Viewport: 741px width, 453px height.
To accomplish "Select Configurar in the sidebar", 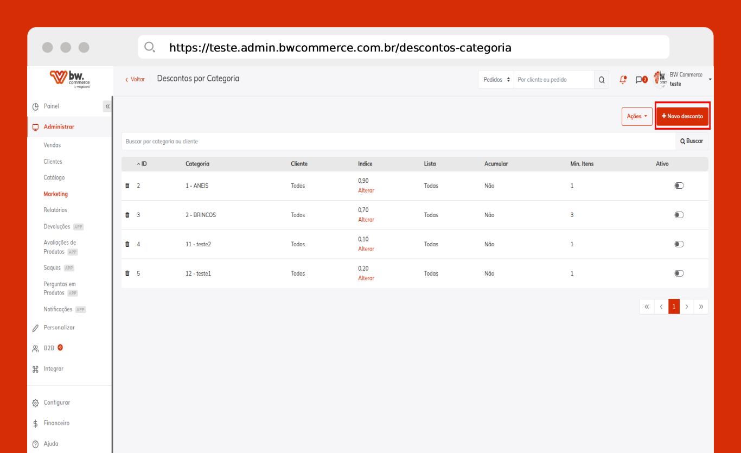I will [x=56, y=403].
